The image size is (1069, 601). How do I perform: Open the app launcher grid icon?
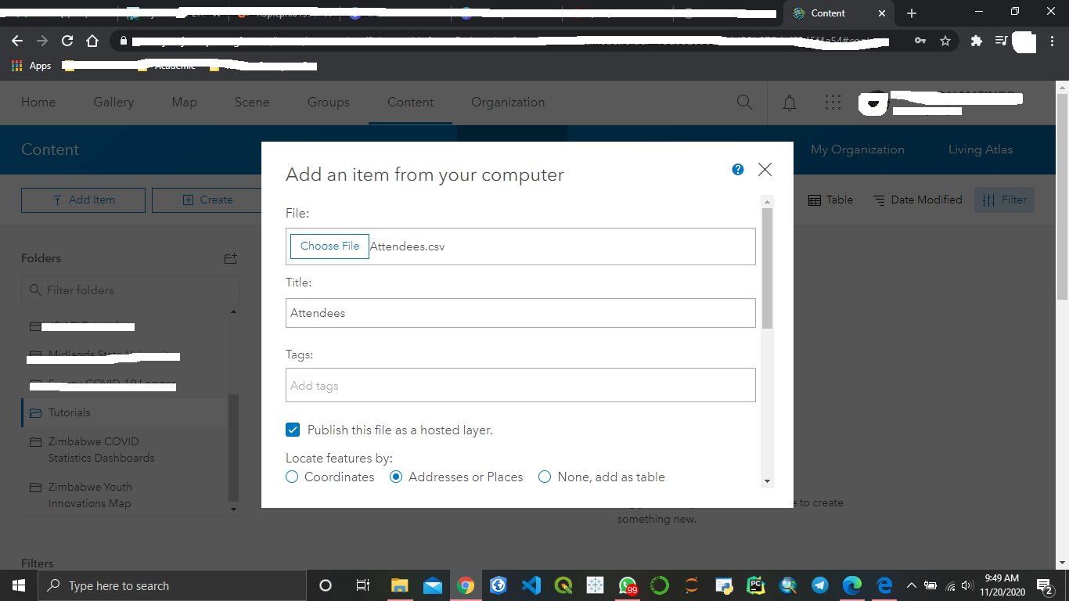tap(833, 103)
